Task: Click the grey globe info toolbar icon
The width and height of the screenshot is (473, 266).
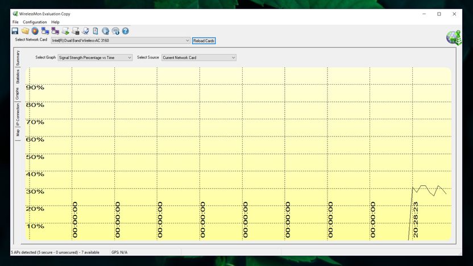Action: coord(115,31)
